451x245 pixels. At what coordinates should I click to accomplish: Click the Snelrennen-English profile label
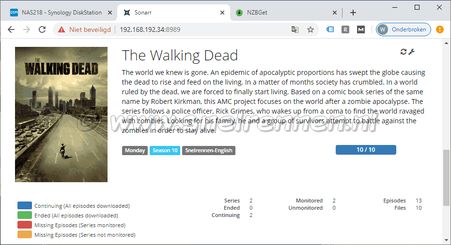tap(208, 150)
